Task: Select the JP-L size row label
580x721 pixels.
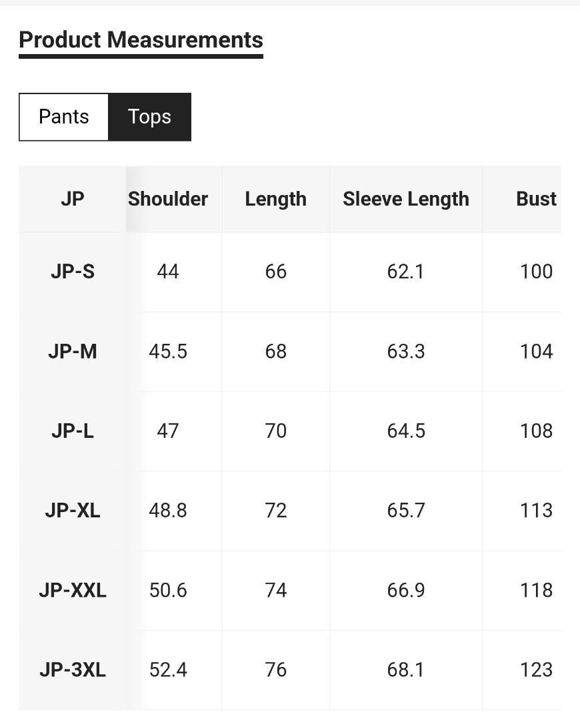Action: click(x=73, y=431)
